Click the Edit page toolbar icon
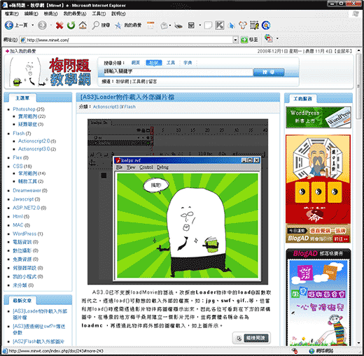Viewport: 364px width, 356px height. point(191,25)
